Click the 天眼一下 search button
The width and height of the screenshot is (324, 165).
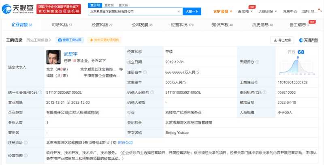[192, 11]
